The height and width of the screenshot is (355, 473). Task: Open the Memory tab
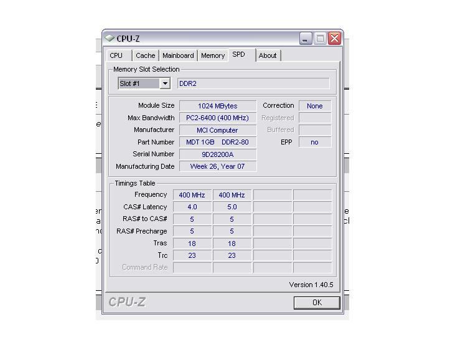coord(213,55)
